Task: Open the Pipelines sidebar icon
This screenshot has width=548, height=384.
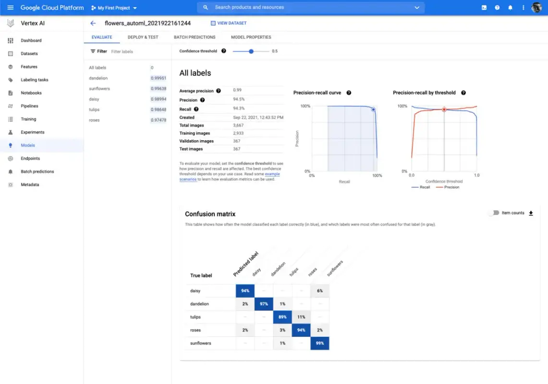Action: [11, 106]
